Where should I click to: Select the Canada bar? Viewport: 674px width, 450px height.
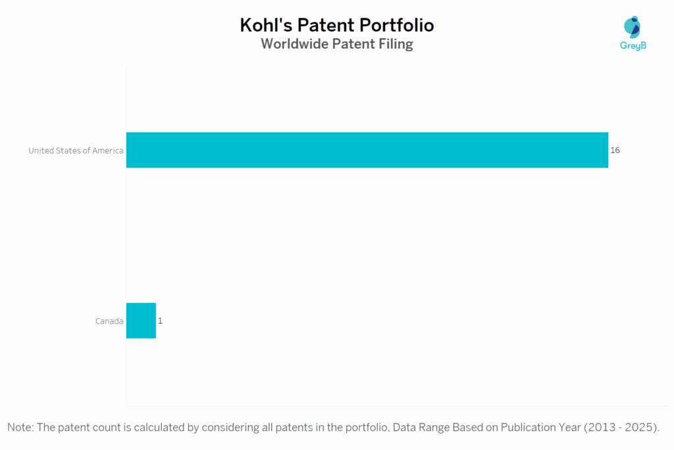point(141,321)
